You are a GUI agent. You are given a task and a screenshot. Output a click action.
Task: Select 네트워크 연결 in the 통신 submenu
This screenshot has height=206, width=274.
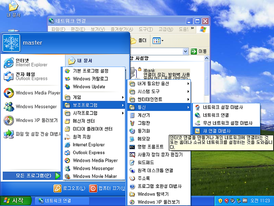226,115
